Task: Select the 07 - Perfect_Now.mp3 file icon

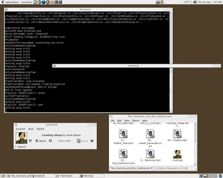Action: point(123,134)
